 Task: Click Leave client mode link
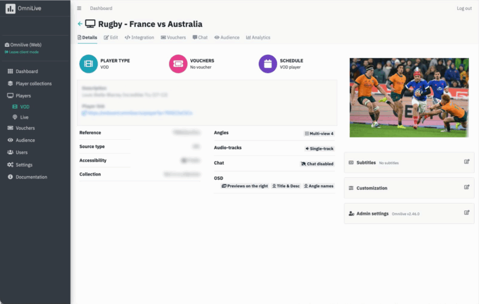point(22,52)
